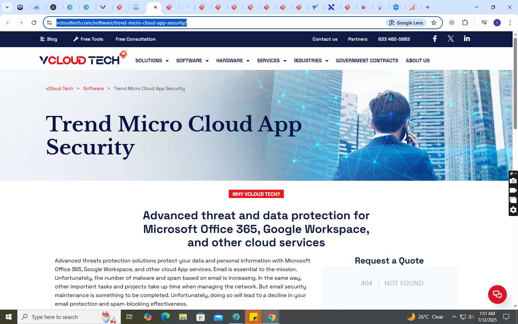
Task: Open the vCloud Tech Facebook page icon
Action: [x=435, y=39]
